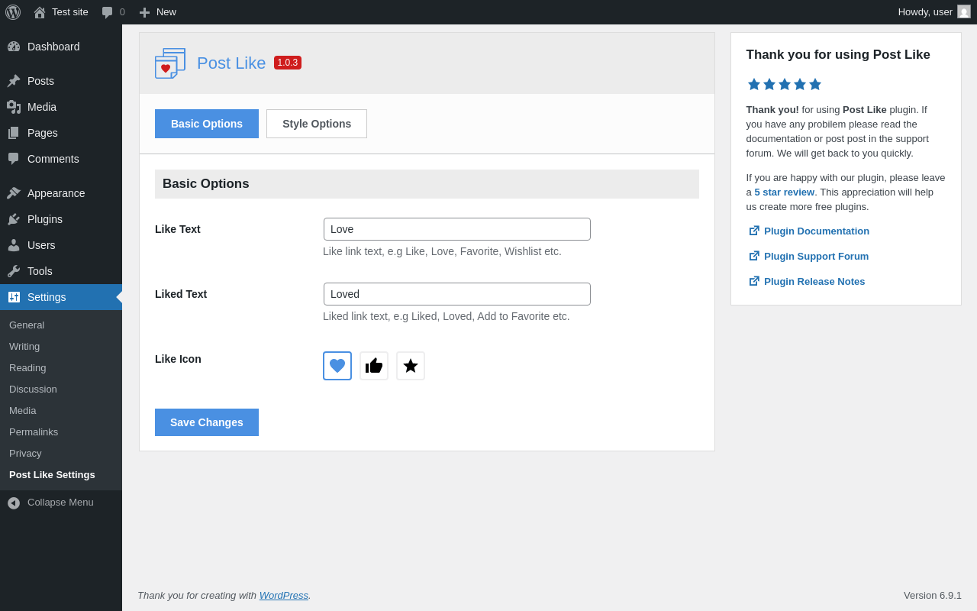Click into the Like Text field
977x611 pixels.
[x=456, y=229]
